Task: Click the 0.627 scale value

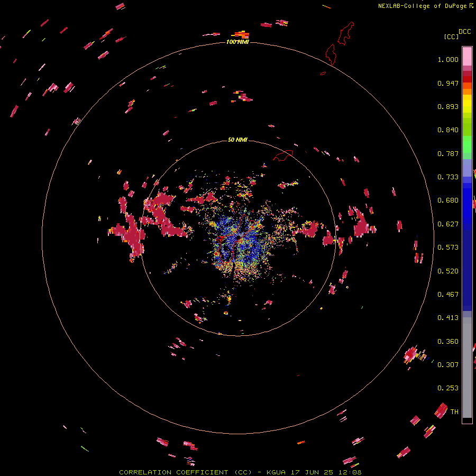Action: 448,224
